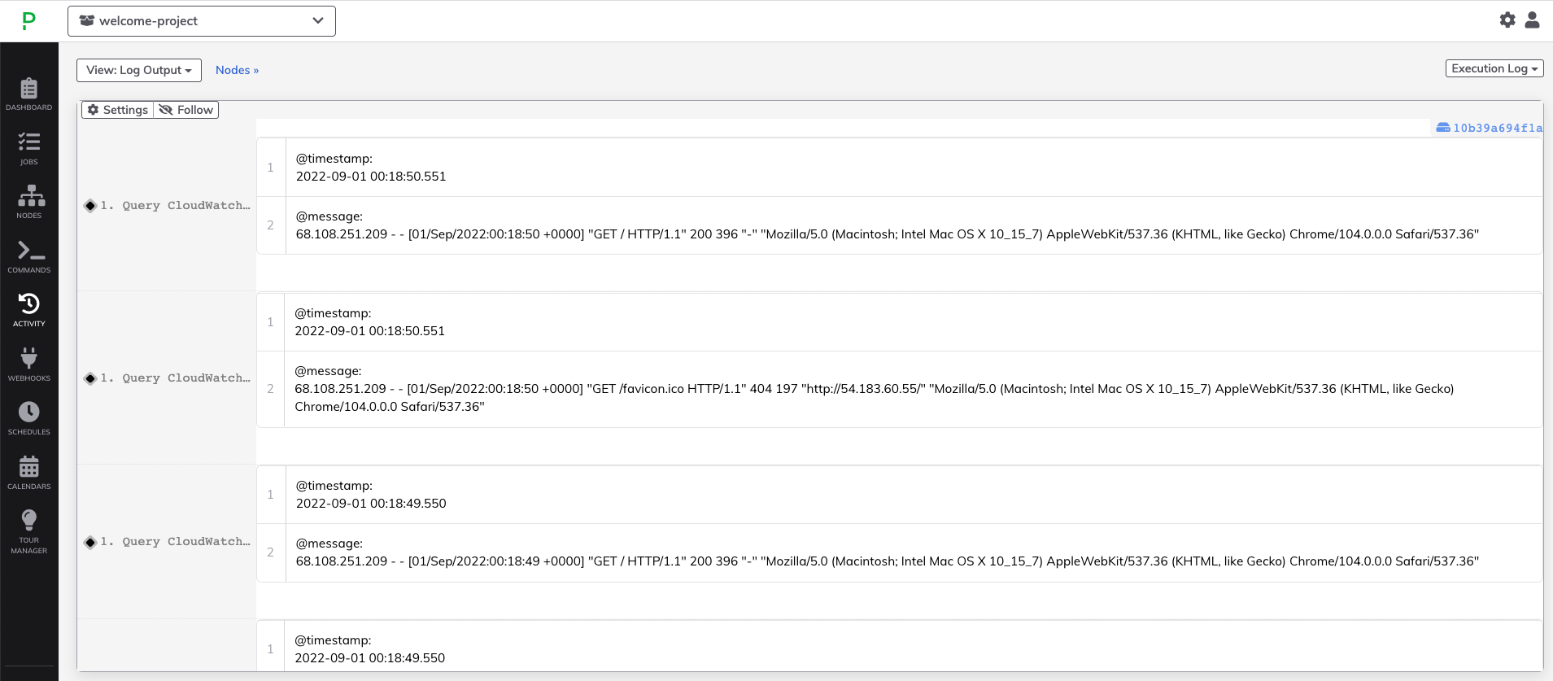Open the Calendars sidebar icon

(29, 473)
